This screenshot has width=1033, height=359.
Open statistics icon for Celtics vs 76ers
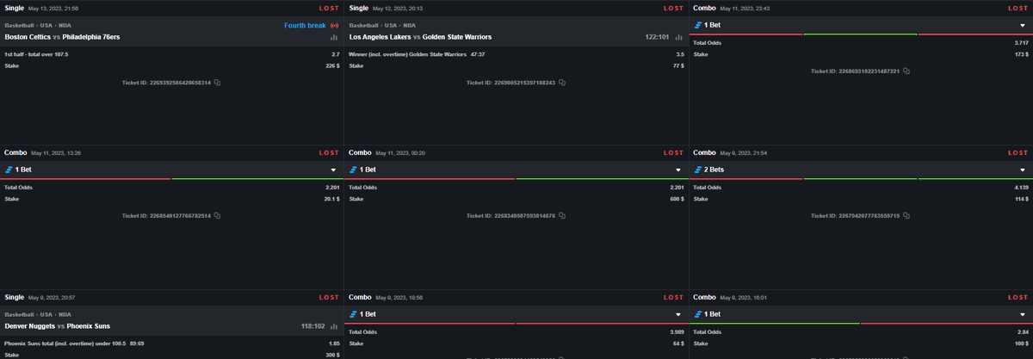coord(333,38)
